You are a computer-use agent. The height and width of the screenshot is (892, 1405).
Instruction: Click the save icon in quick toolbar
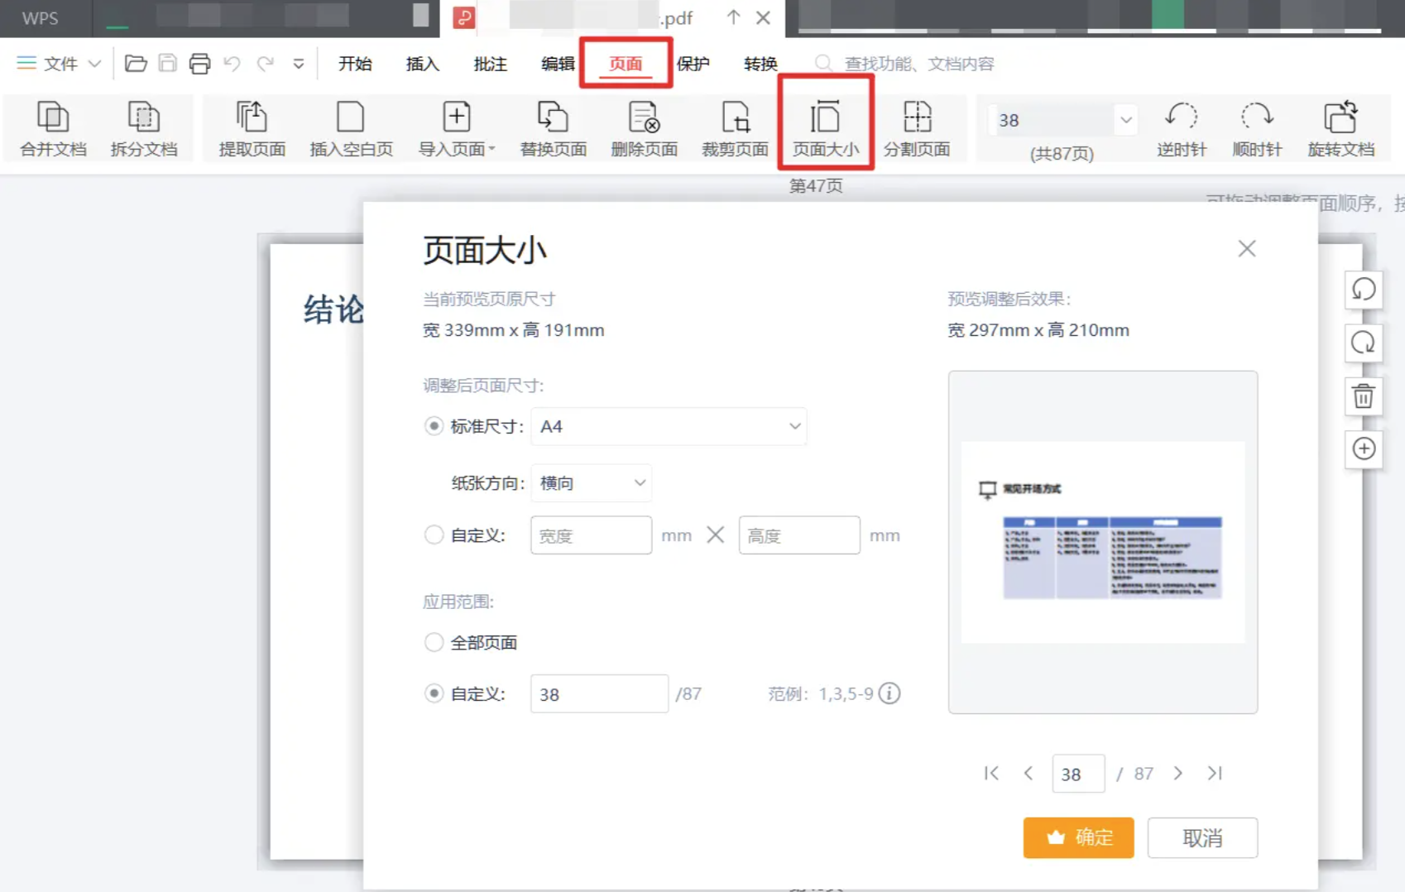[x=168, y=64]
